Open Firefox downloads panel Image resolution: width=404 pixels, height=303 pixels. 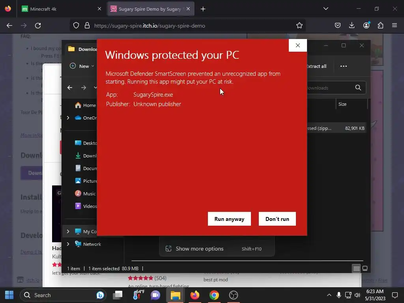352,26
